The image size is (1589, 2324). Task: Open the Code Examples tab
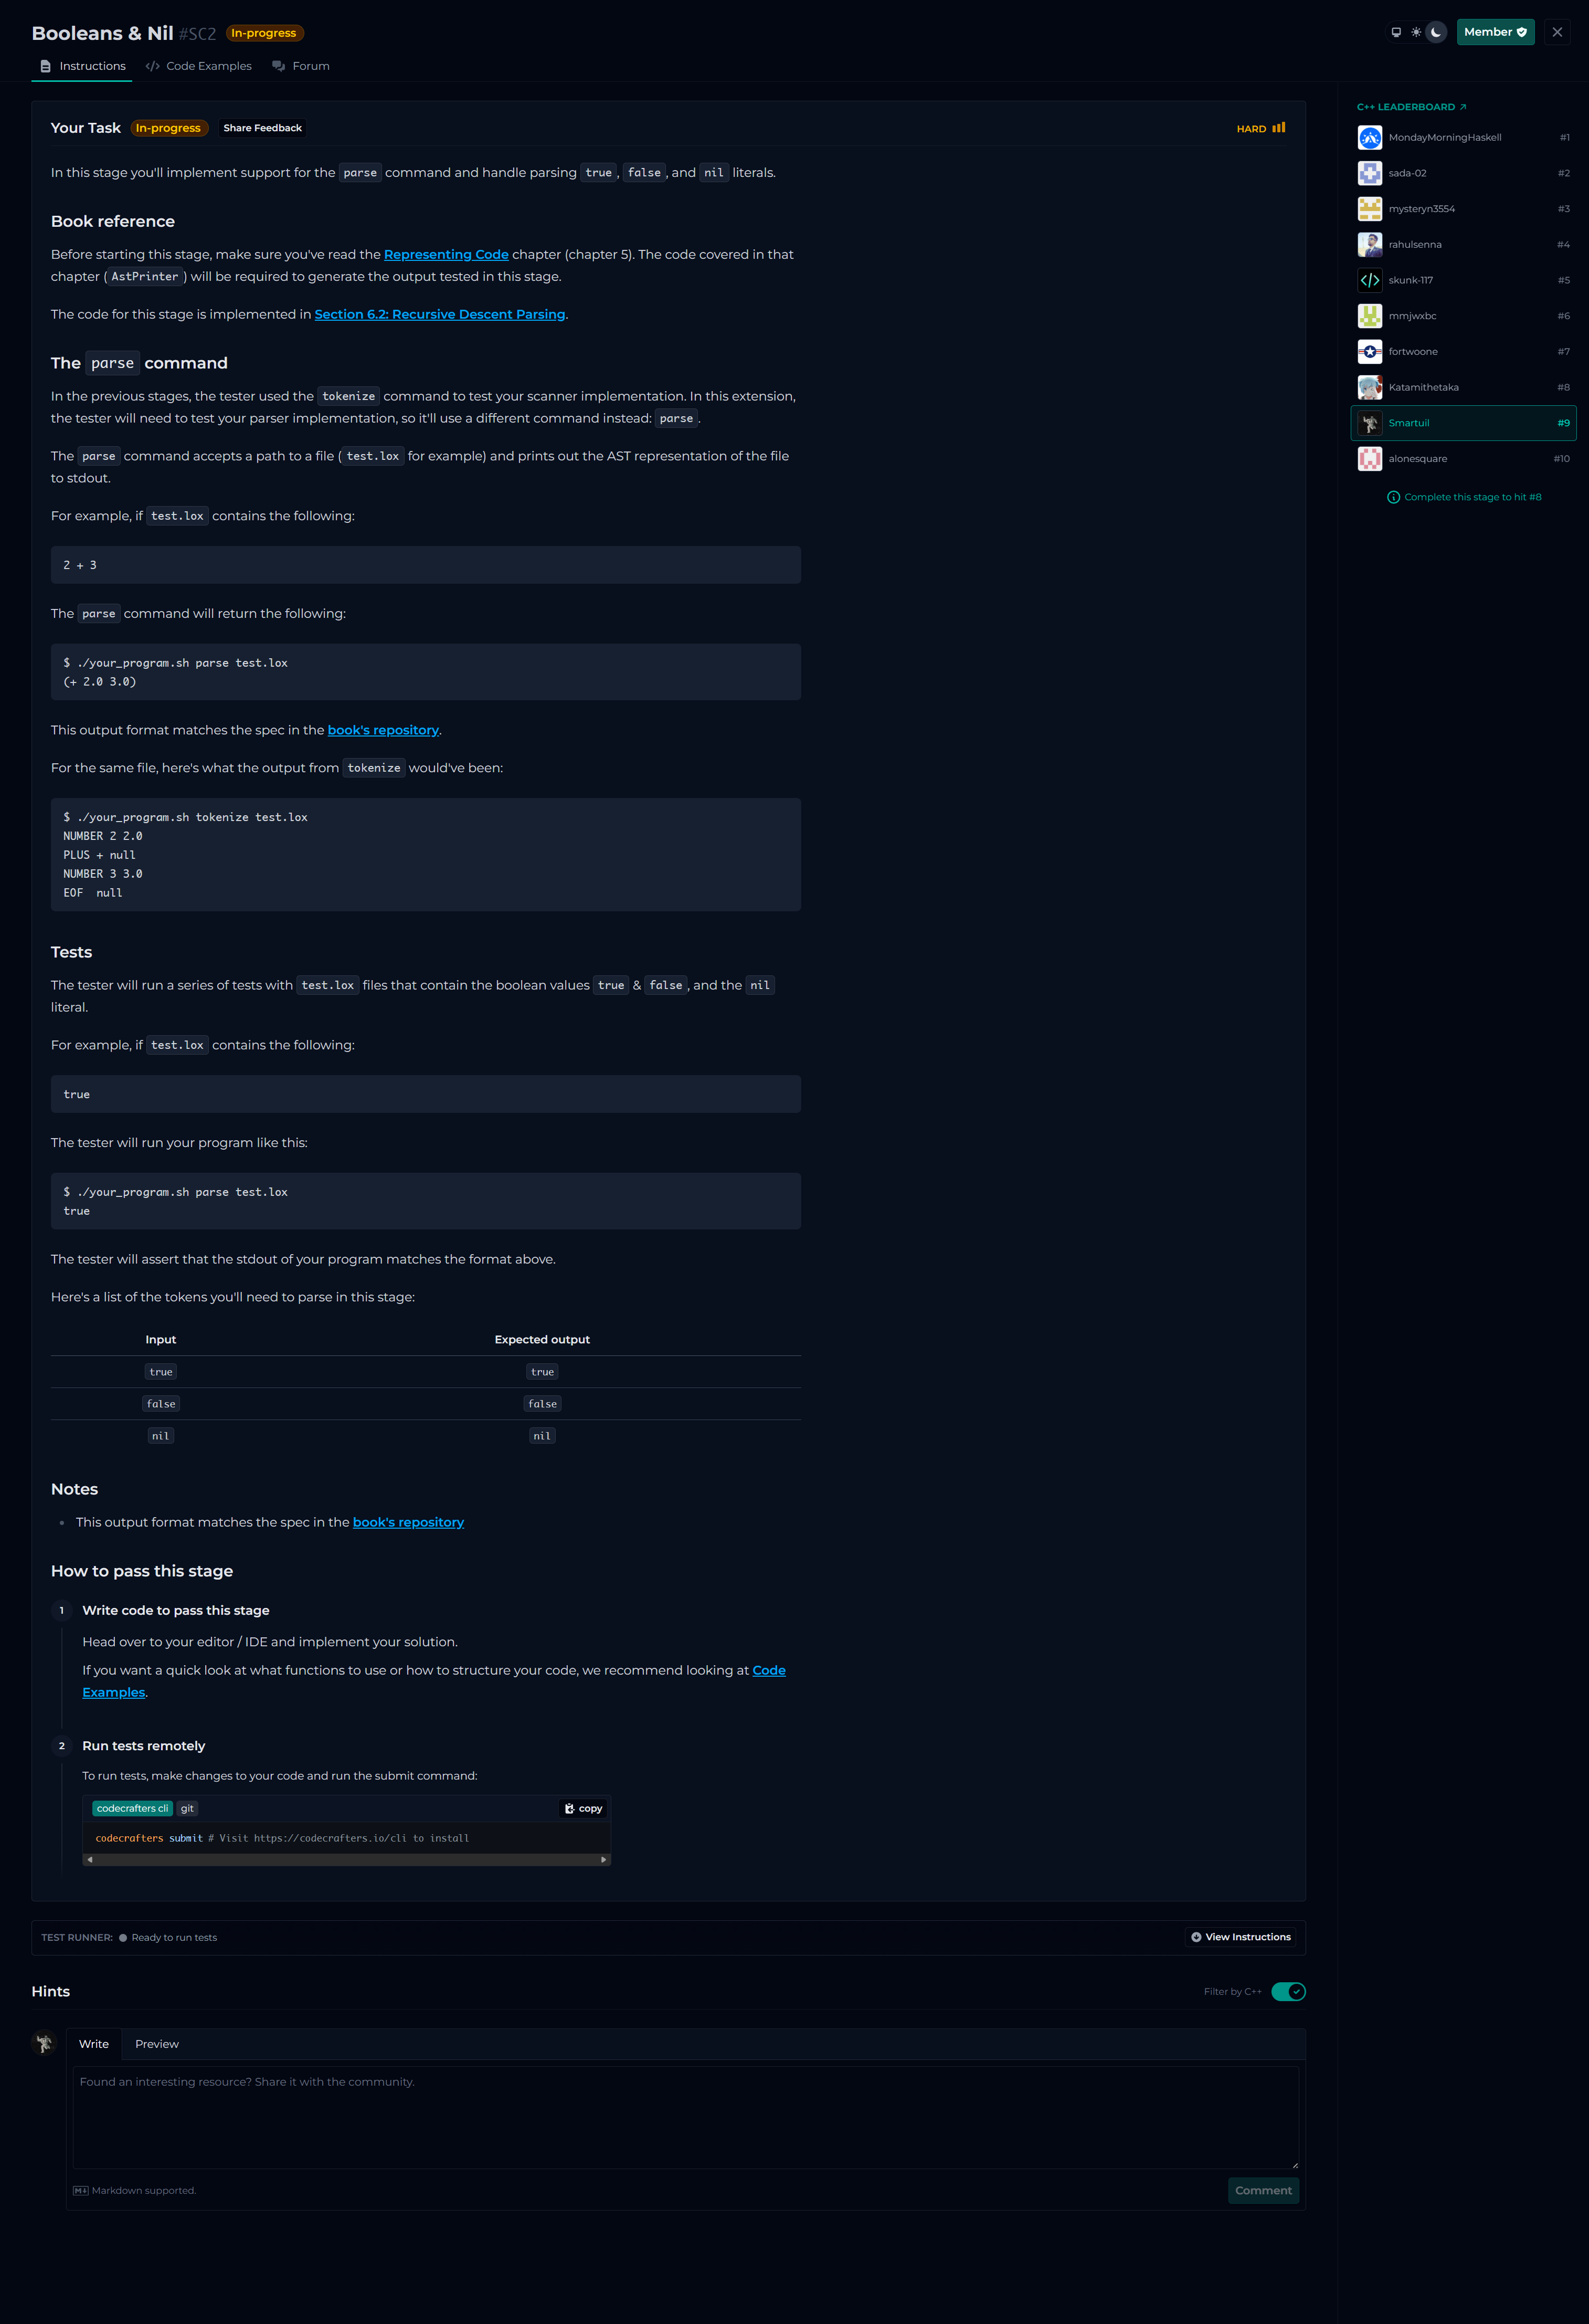(199, 66)
